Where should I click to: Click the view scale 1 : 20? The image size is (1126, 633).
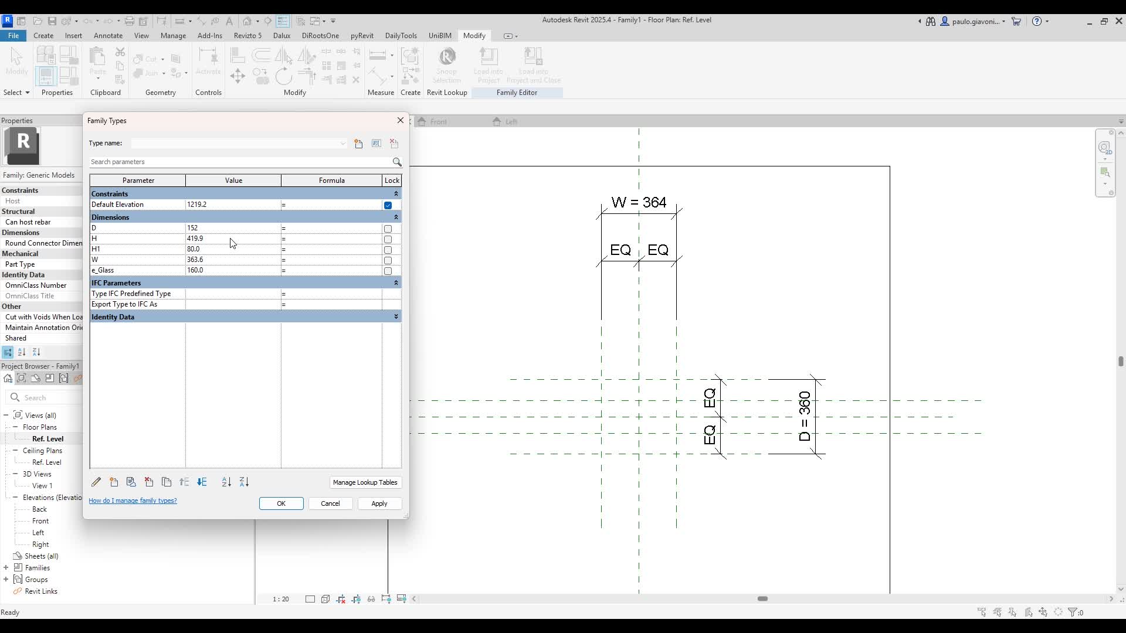tap(281, 599)
